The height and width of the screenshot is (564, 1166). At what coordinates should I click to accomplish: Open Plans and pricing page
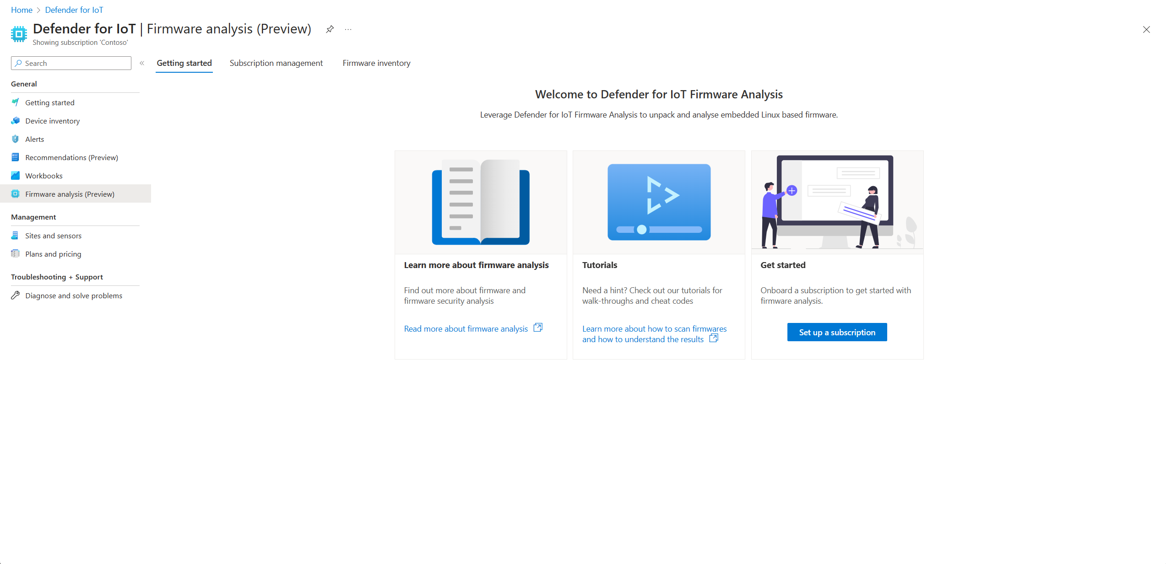53,254
